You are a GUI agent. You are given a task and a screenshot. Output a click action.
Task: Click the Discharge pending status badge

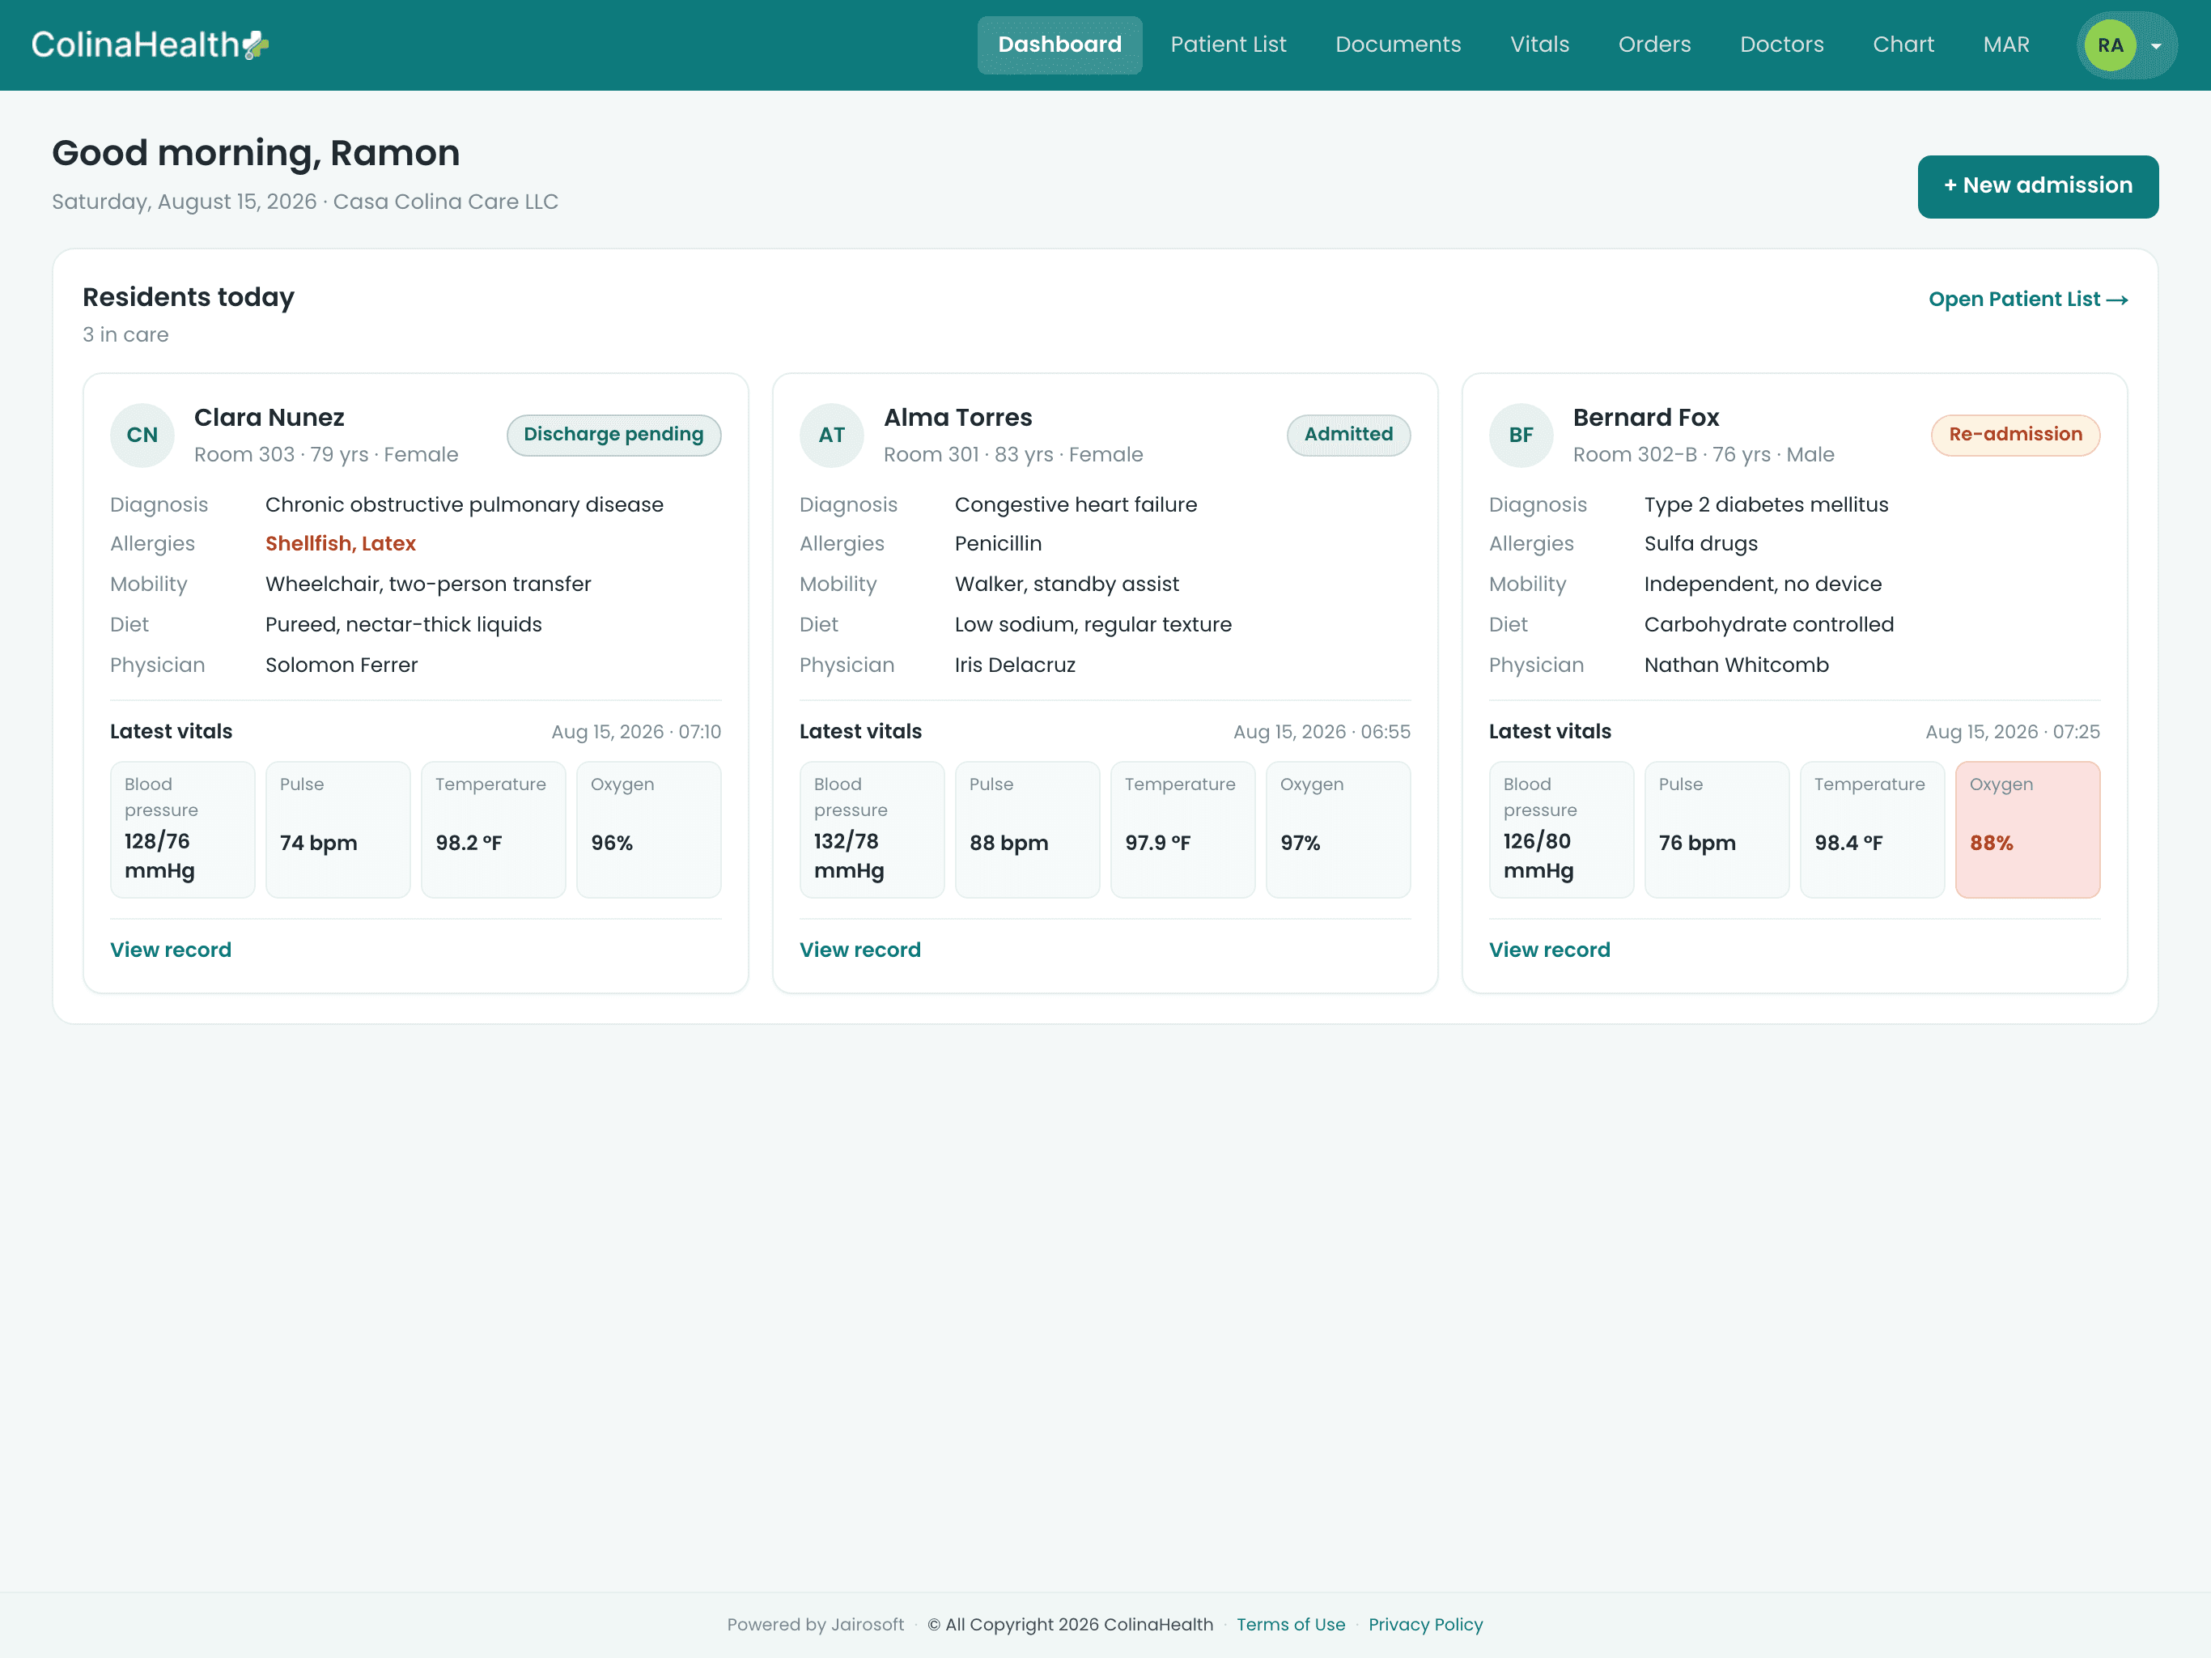(x=613, y=435)
